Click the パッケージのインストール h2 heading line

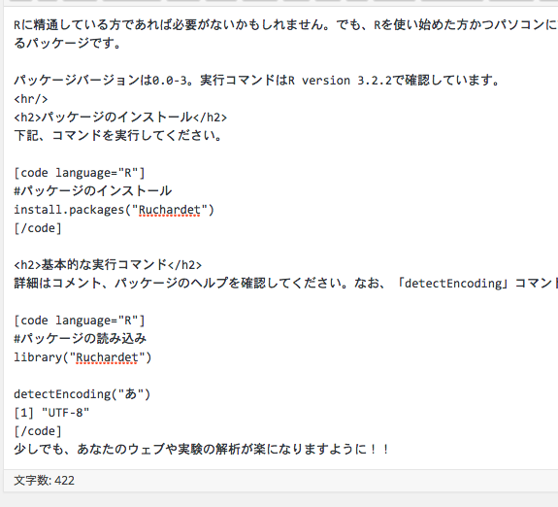[x=120, y=118]
